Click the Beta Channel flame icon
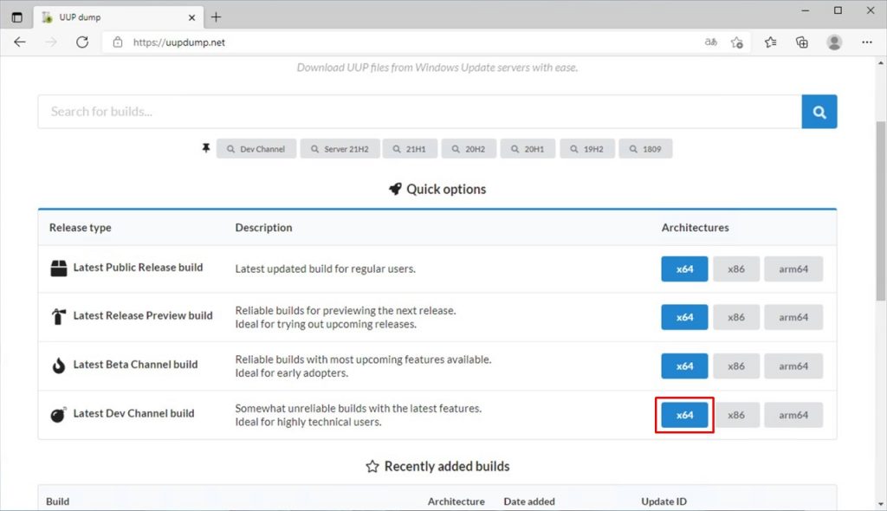Image resolution: width=887 pixels, height=511 pixels. [58, 365]
